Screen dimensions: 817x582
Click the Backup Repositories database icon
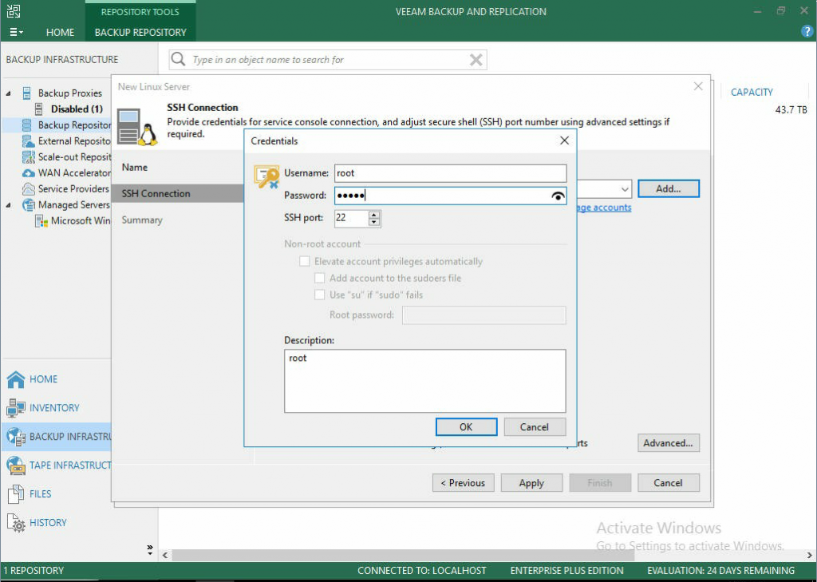pos(27,125)
